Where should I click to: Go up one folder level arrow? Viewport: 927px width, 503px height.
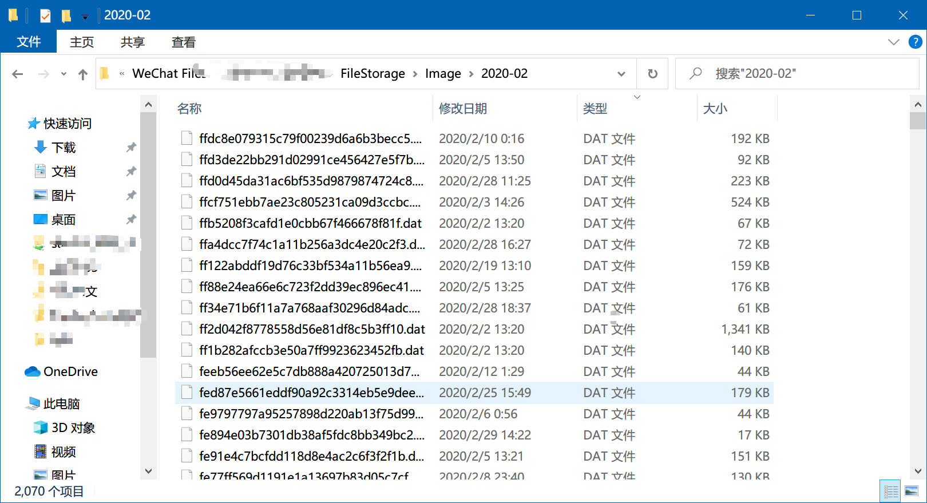(83, 74)
